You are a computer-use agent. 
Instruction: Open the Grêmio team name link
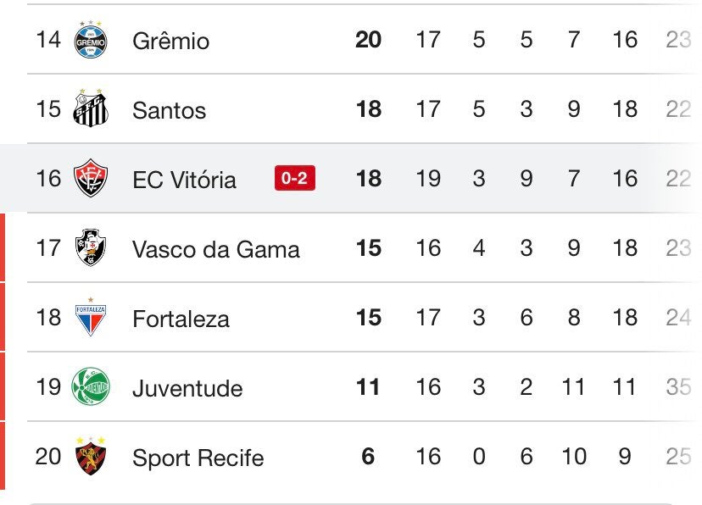pos(170,41)
